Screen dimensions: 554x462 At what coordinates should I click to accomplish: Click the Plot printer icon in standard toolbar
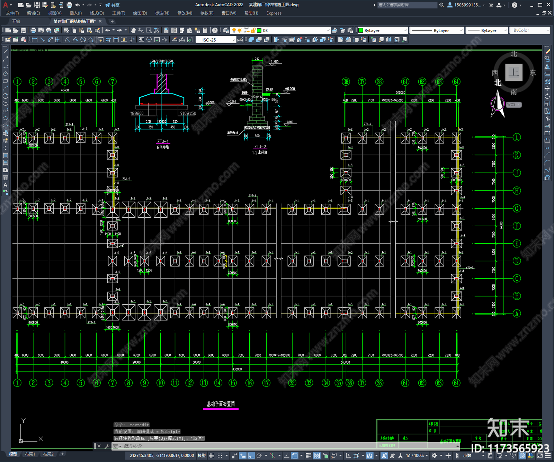pos(33,30)
